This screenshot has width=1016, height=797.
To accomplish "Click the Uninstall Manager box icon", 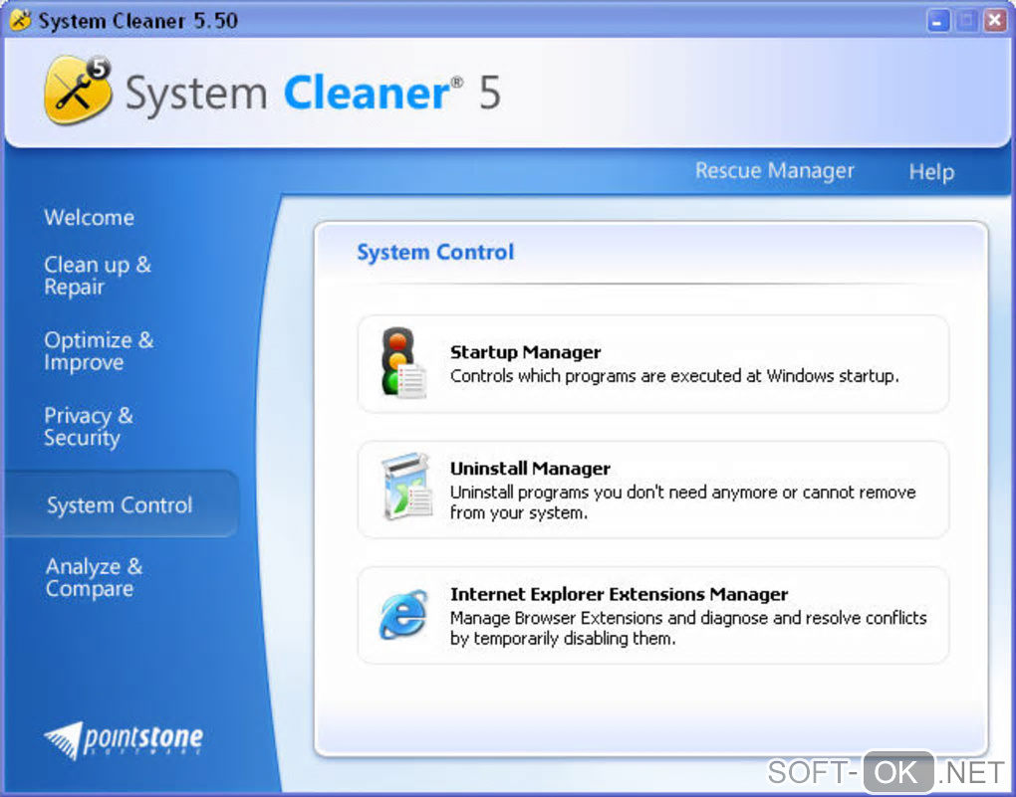I will point(407,487).
